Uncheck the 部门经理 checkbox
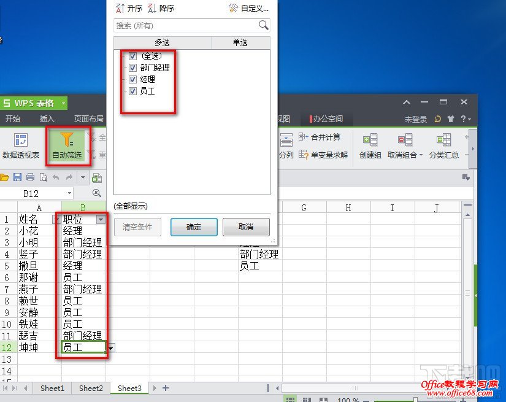This screenshot has width=506, height=402. [x=132, y=68]
